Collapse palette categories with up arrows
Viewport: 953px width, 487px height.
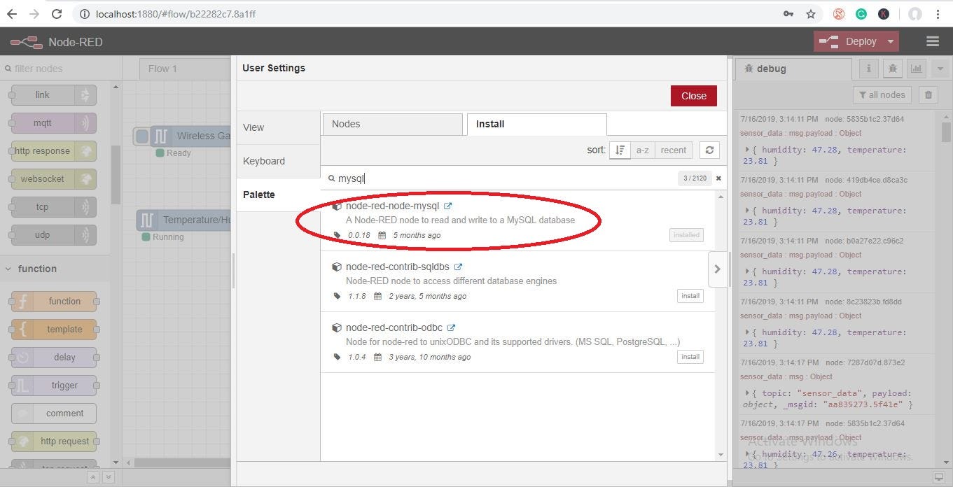[x=92, y=477]
